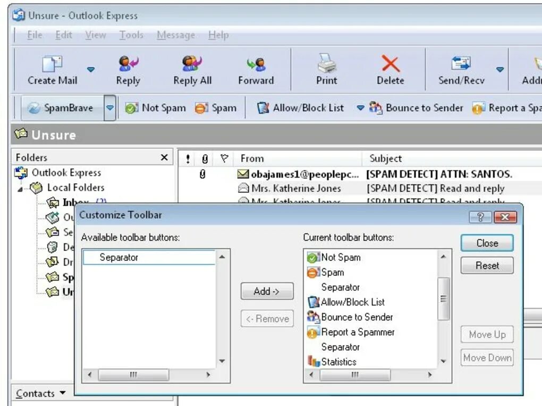Select Allow/Block List in current buttons list
The height and width of the screenshot is (406, 542).
click(346, 302)
